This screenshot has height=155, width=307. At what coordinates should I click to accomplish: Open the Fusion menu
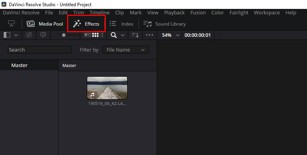pyautogui.click(x=198, y=12)
